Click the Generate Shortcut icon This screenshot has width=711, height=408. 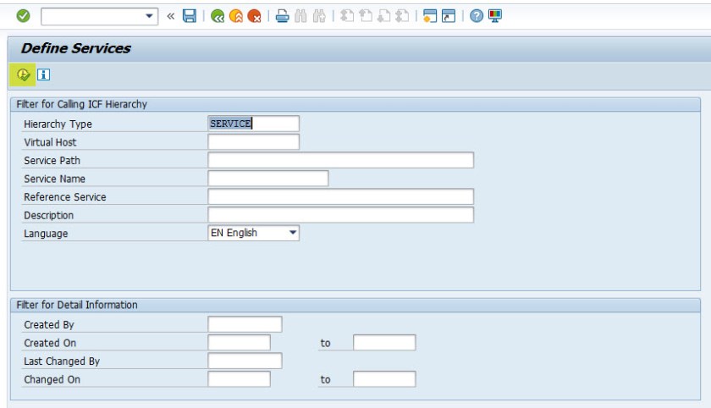449,16
